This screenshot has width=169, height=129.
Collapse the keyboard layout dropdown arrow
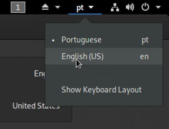pyautogui.click(x=91, y=7)
